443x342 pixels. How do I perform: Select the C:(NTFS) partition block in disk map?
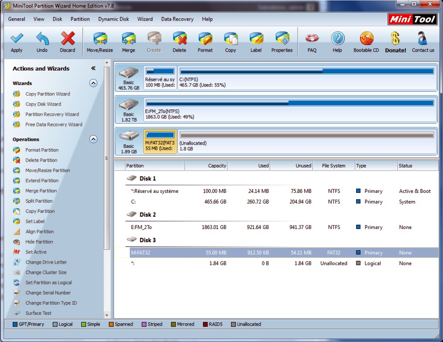[x=307, y=78]
